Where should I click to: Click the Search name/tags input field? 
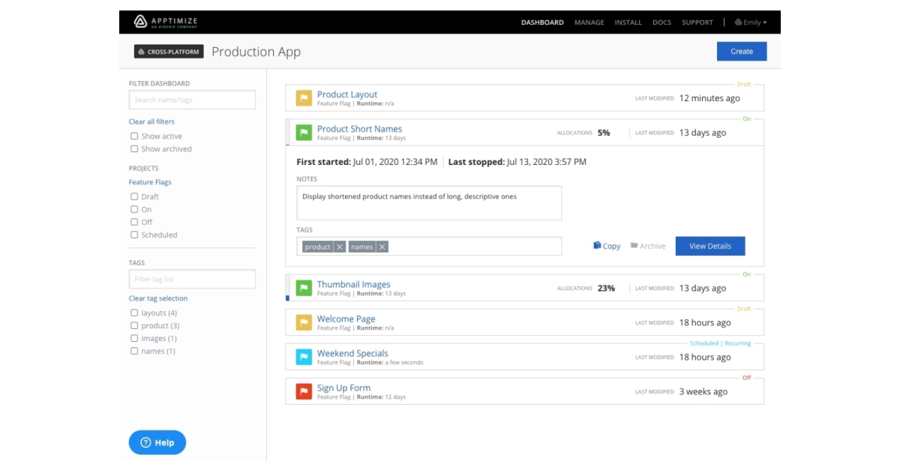[x=192, y=100]
